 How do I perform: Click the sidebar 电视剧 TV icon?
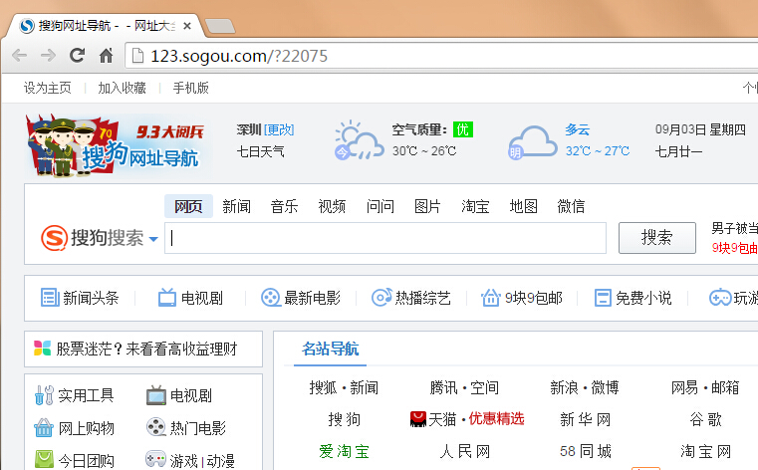156,395
